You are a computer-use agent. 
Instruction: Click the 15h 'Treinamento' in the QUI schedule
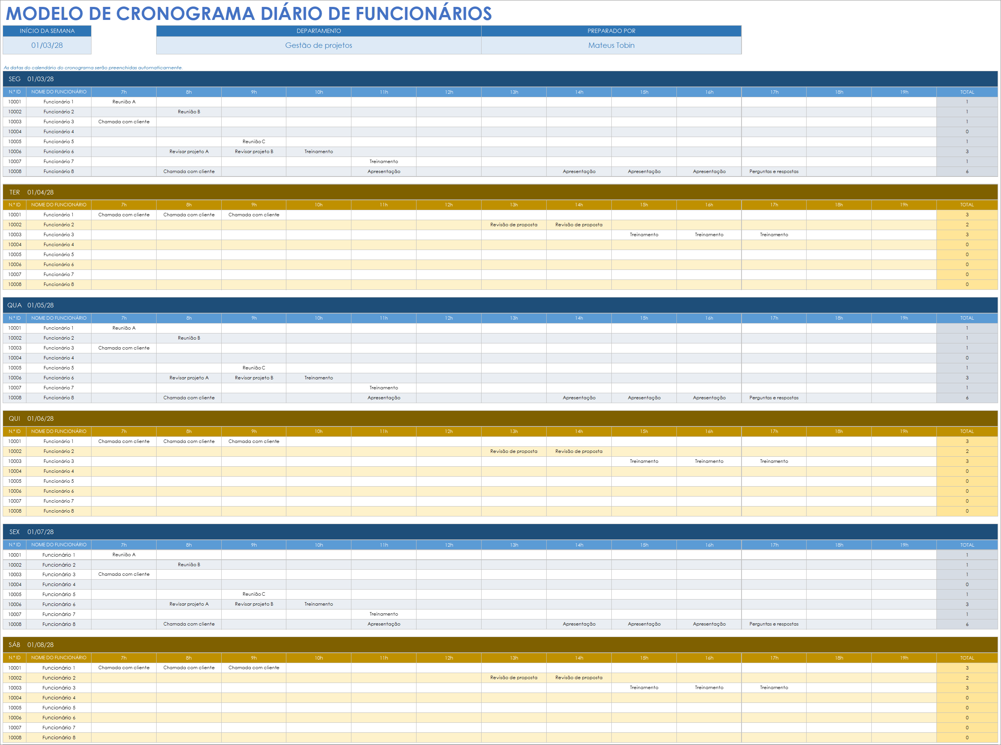pos(644,461)
